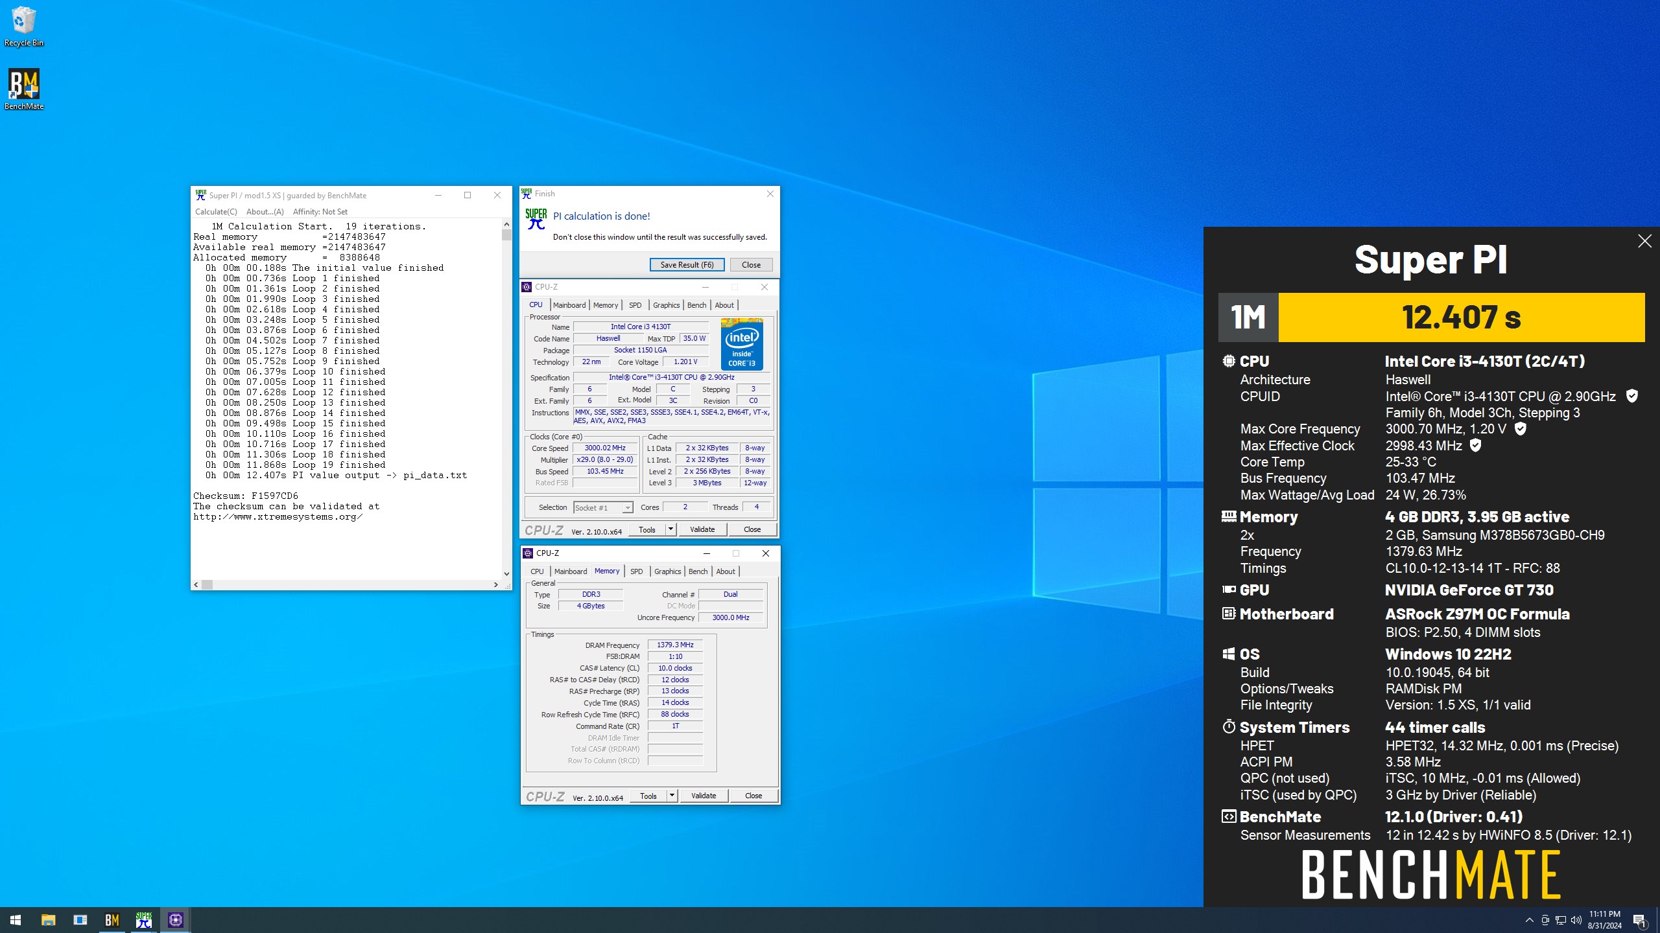Switch to Graphics tab in upper CPU-Z
The image size is (1660, 933).
(666, 305)
